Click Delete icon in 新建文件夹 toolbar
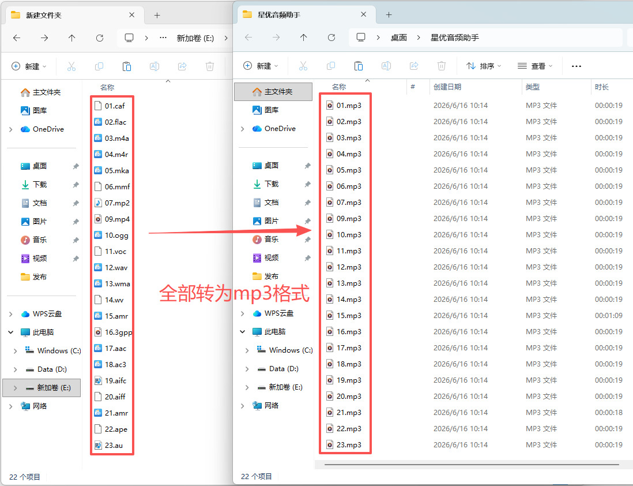This screenshot has width=633, height=486. click(x=210, y=66)
